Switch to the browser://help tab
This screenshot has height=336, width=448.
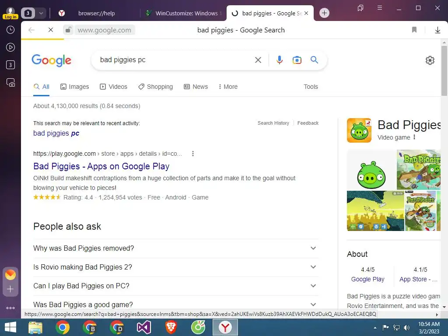(x=96, y=13)
